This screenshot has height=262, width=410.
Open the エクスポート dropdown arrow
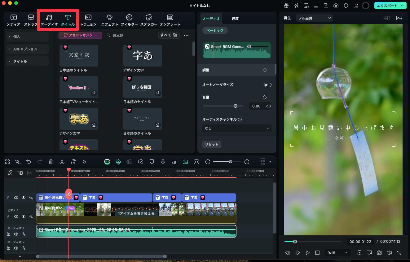click(402, 6)
